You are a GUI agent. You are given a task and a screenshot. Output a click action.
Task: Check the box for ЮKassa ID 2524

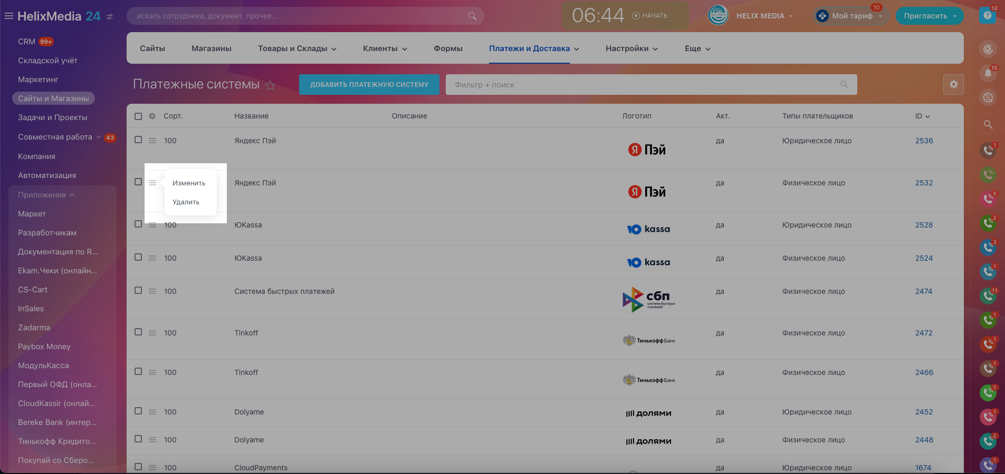[138, 258]
